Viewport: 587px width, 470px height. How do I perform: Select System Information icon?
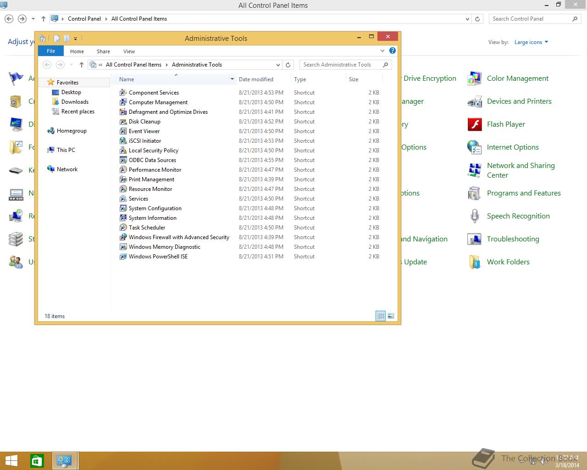tap(123, 218)
